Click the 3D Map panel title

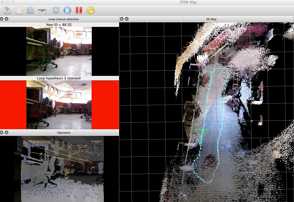click(x=209, y=19)
